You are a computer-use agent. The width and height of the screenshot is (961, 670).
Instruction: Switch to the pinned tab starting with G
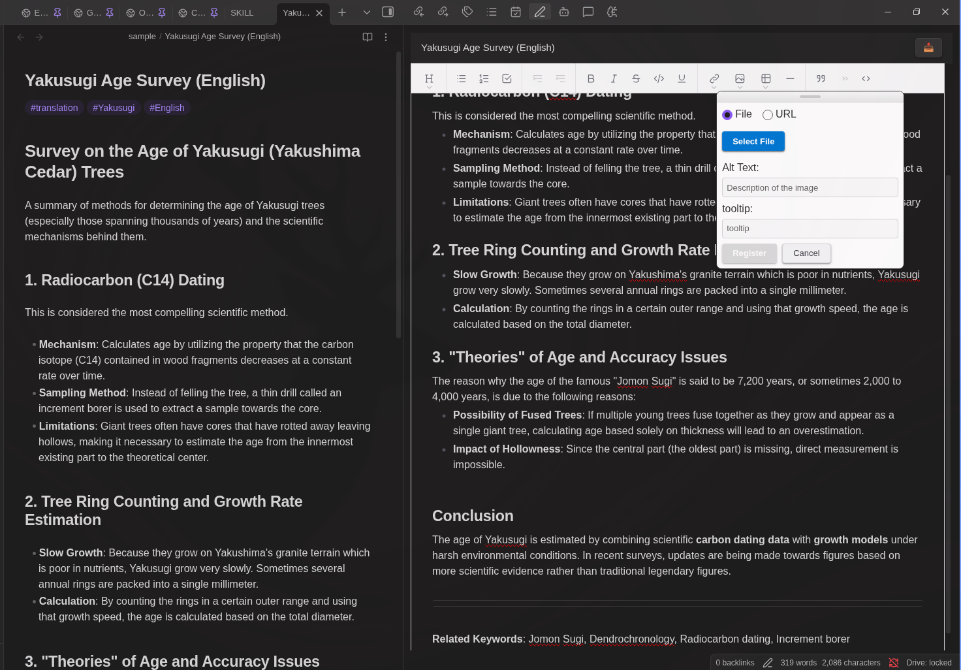point(94,12)
